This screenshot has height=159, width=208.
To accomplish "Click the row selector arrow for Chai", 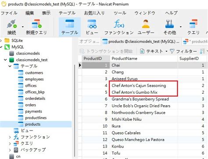I will pos(80,65).
